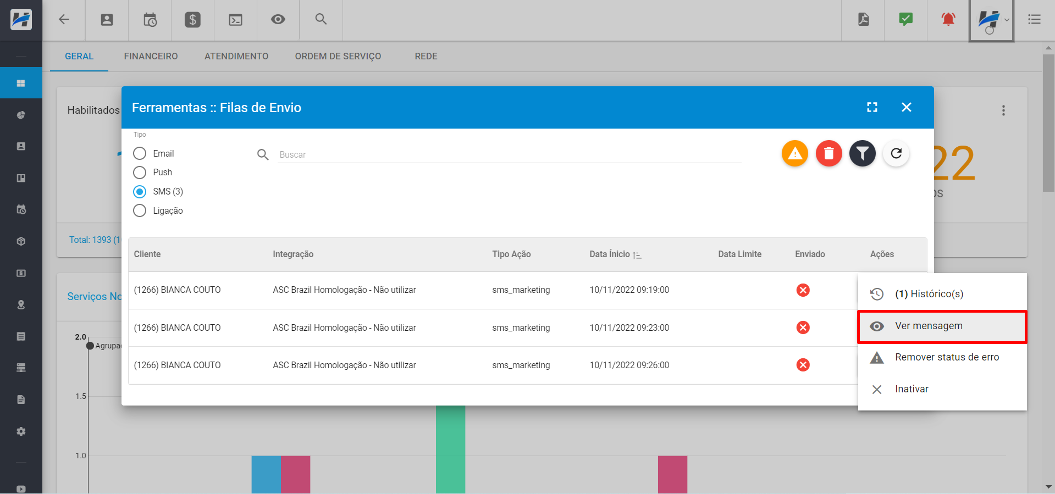The width and height of the screenshot is (1055, 494).
Task: Click the app logo in top left corner
Action: click(21, 20)
